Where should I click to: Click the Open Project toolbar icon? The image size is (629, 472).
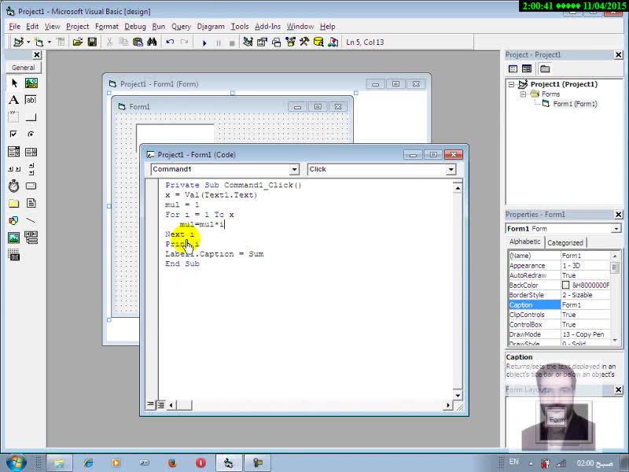click(x=78, y=42)
